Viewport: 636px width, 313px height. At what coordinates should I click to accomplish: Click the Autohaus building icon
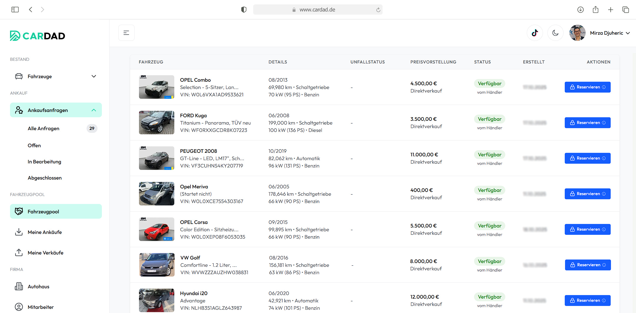19,287
